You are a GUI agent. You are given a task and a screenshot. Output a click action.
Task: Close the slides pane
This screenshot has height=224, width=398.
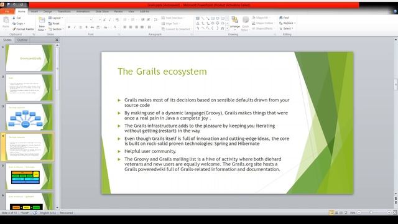57,40
